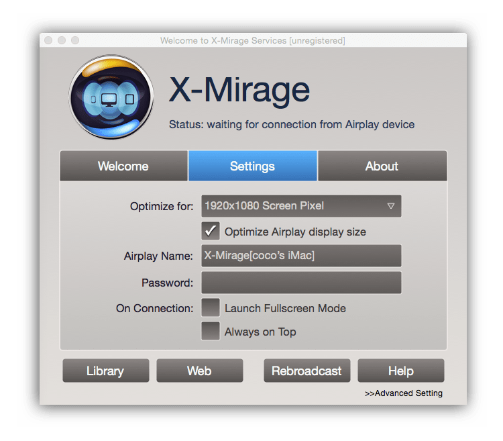Tick the Always on Top checkbox

coord(211,331)
